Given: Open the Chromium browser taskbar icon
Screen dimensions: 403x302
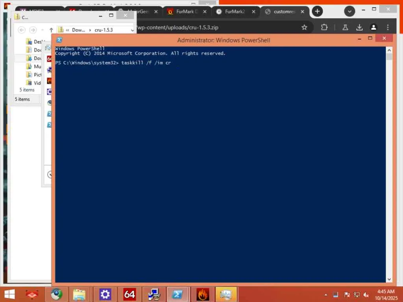Looking at the screenshot, I should [57, 294].
